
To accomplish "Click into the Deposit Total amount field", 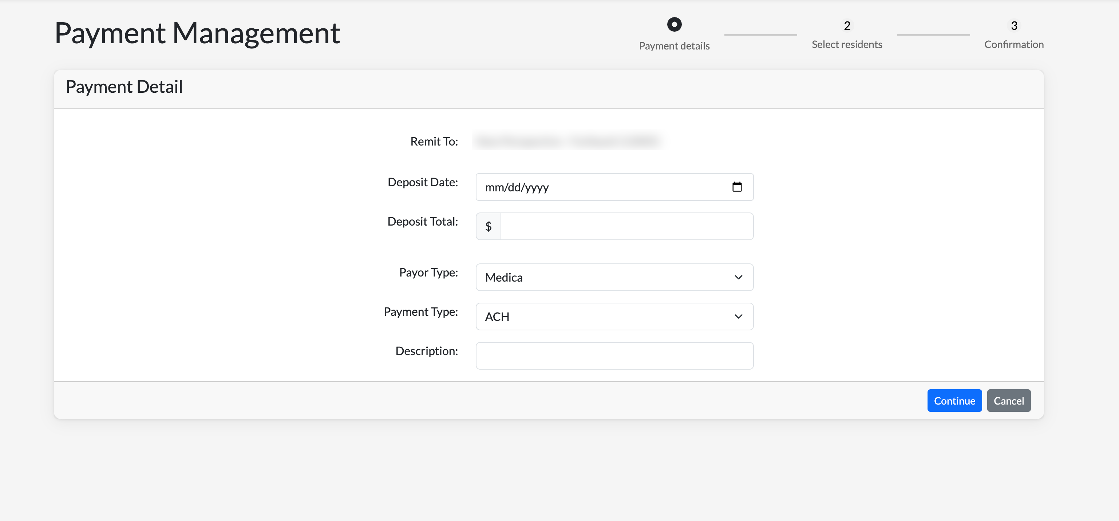I will tap(626, 226).
